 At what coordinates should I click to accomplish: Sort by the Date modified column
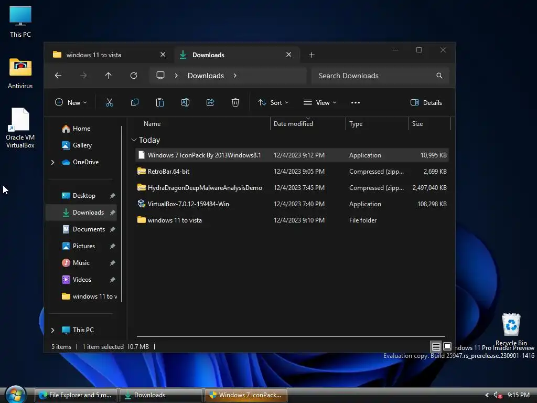tap(293, 124)
